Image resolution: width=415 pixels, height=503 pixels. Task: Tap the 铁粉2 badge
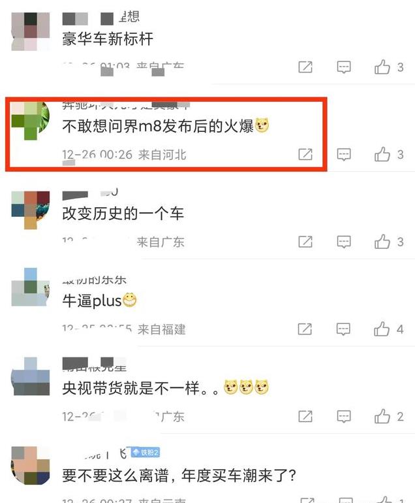coord(146,452)
